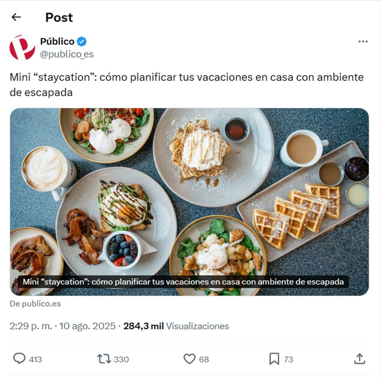
Task: Open the Público profile avatar
Action: tap(22, 47)
